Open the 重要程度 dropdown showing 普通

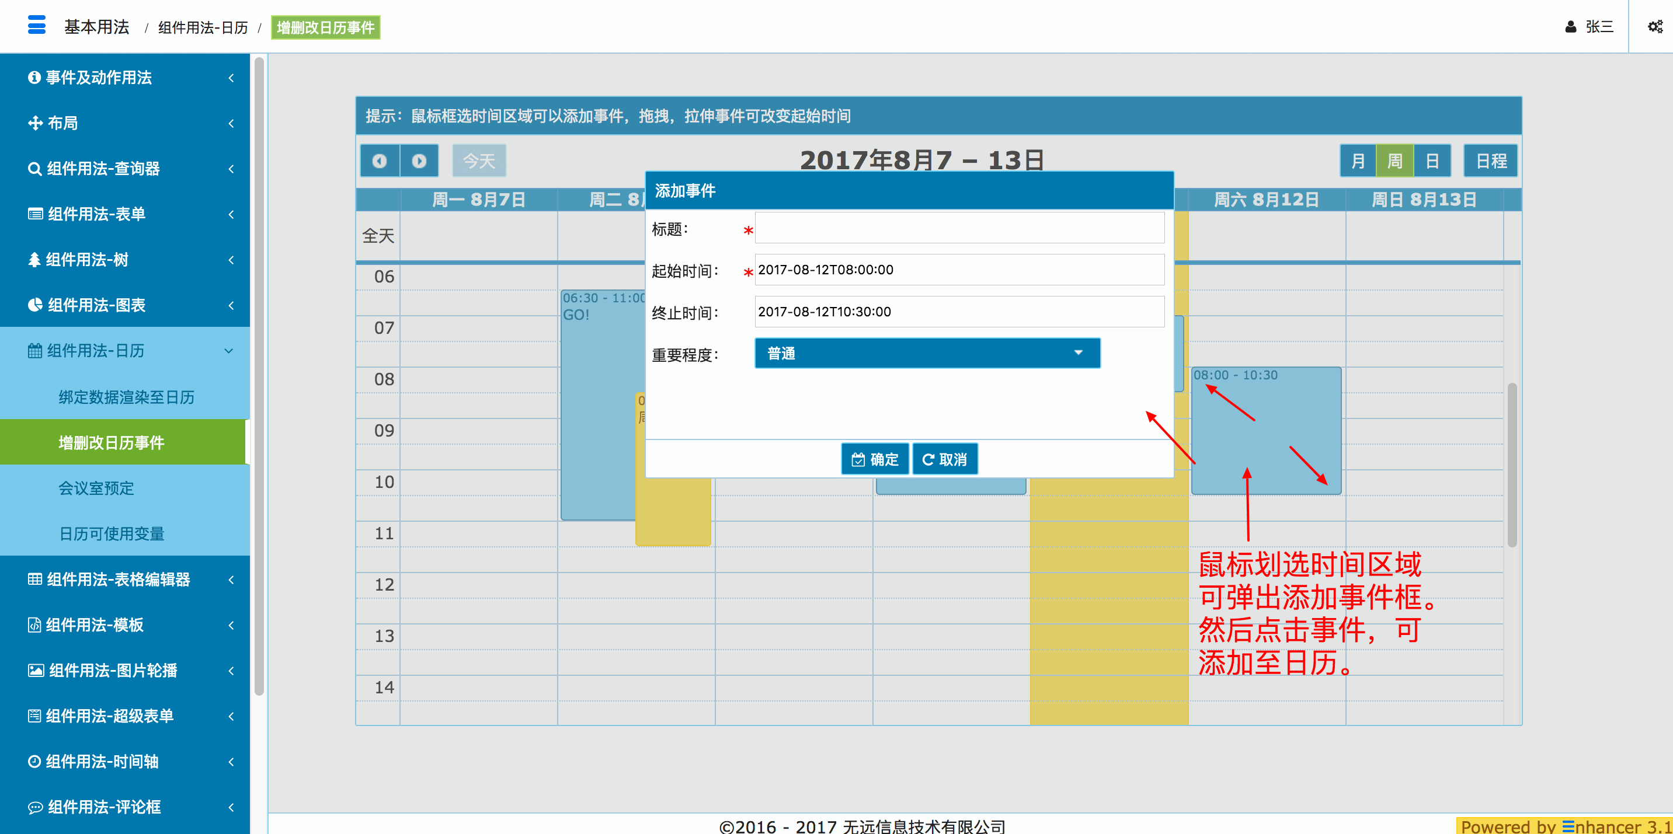point(927,353)
